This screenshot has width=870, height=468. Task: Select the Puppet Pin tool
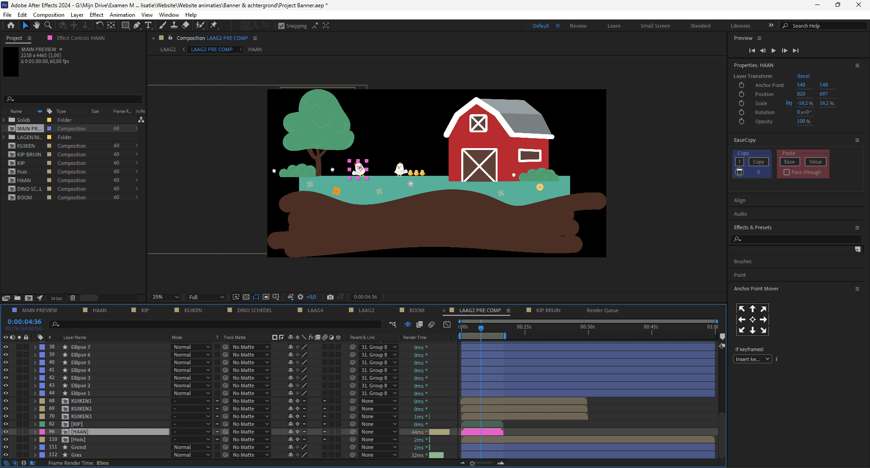point(214,25)
